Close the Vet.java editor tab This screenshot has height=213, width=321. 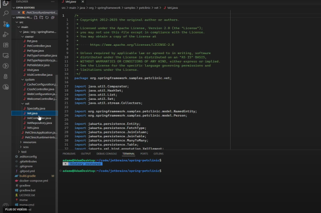click(x=82, y=1)
